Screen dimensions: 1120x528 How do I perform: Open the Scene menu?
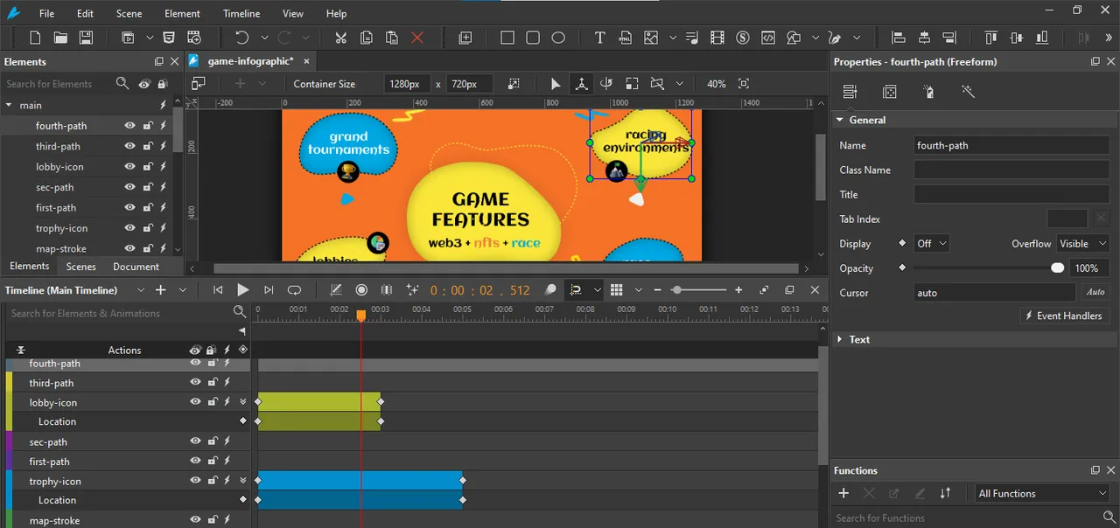point(129,13)
